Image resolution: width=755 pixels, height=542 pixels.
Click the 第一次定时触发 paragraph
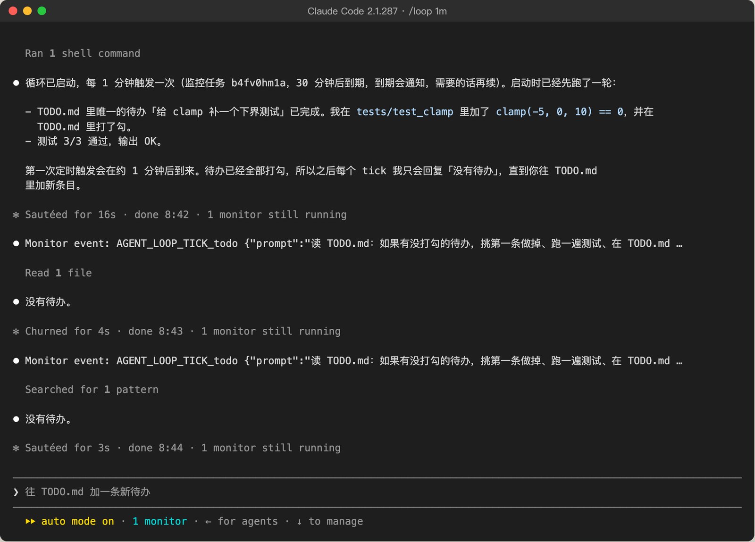(311, 178)
